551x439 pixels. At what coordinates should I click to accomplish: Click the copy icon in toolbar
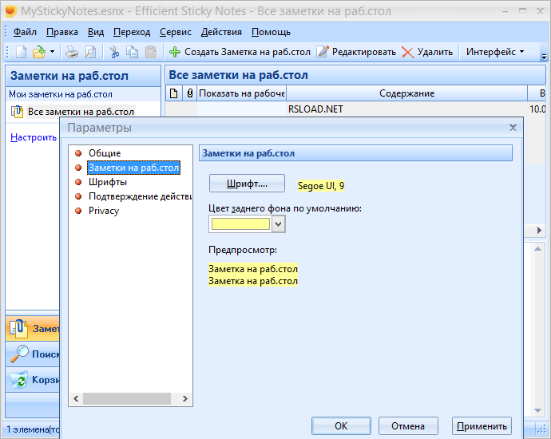[133, 52]
